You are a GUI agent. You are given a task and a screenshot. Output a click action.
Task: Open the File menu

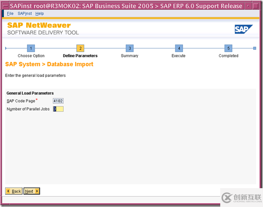coord(10,13)
